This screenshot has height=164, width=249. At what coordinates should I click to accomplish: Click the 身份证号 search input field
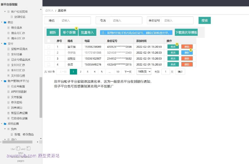click(x=177, y=21)
